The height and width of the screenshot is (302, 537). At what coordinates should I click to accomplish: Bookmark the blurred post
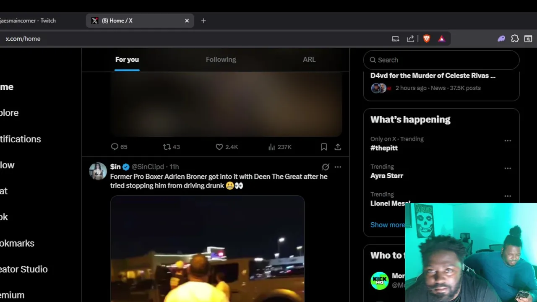click(324, 147)
